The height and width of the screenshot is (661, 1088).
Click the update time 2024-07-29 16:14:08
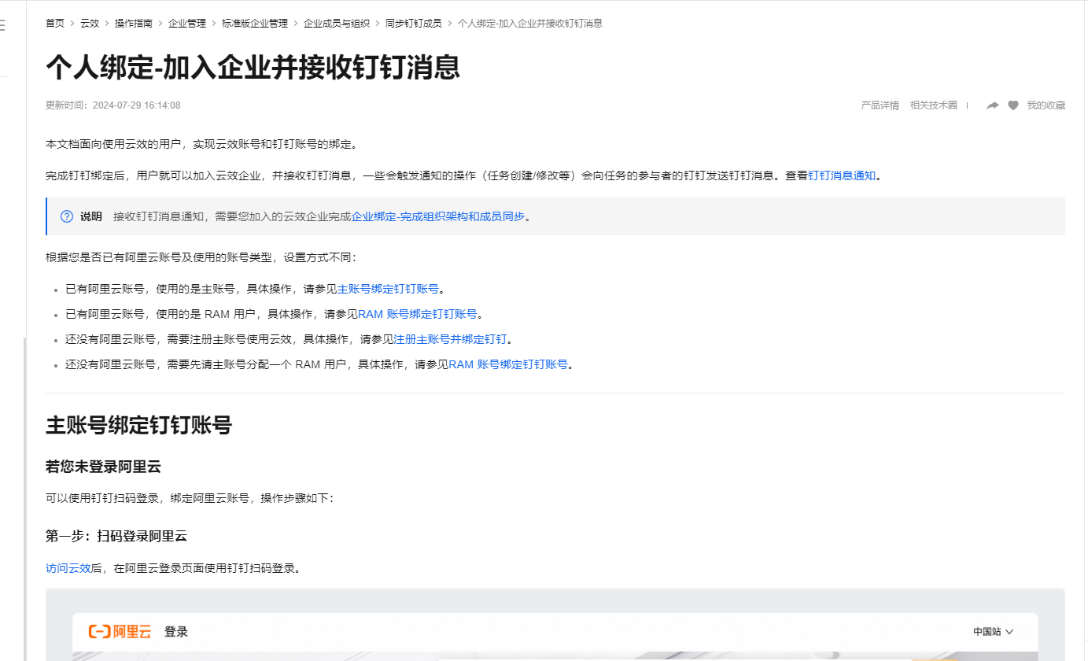[x=137, y=105]
